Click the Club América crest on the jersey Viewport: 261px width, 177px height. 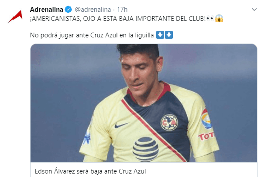(x=169, y=123)
